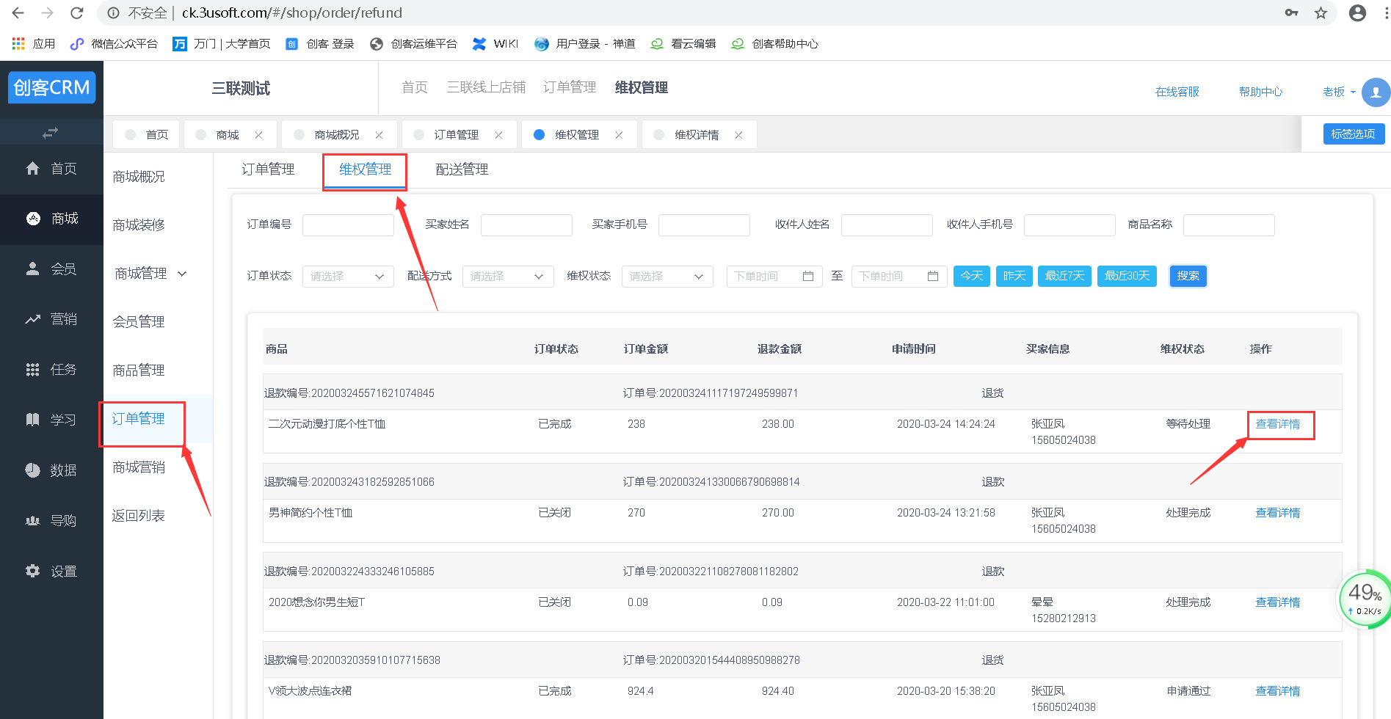Open the 微信公众平台 bookmark

coord(114,44)
